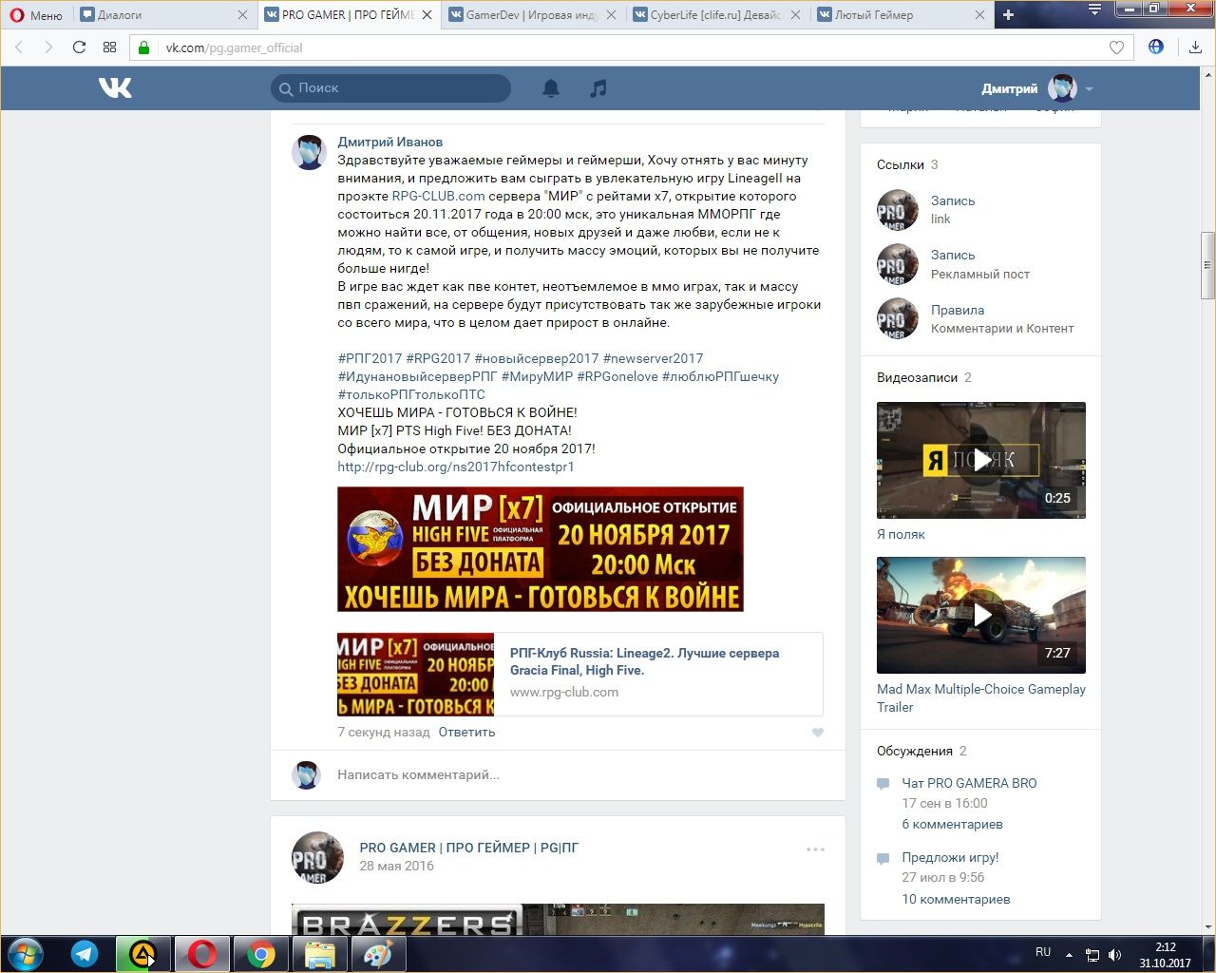Open the Ссылки section header

tap(901, 165)
